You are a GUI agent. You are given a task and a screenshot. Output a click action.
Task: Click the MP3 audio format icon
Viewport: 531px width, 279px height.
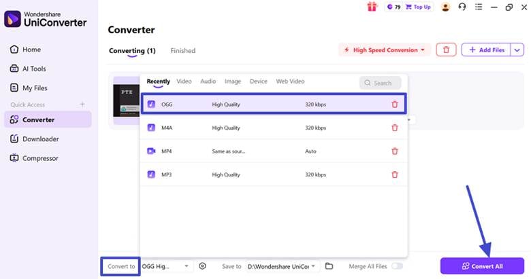151,174
